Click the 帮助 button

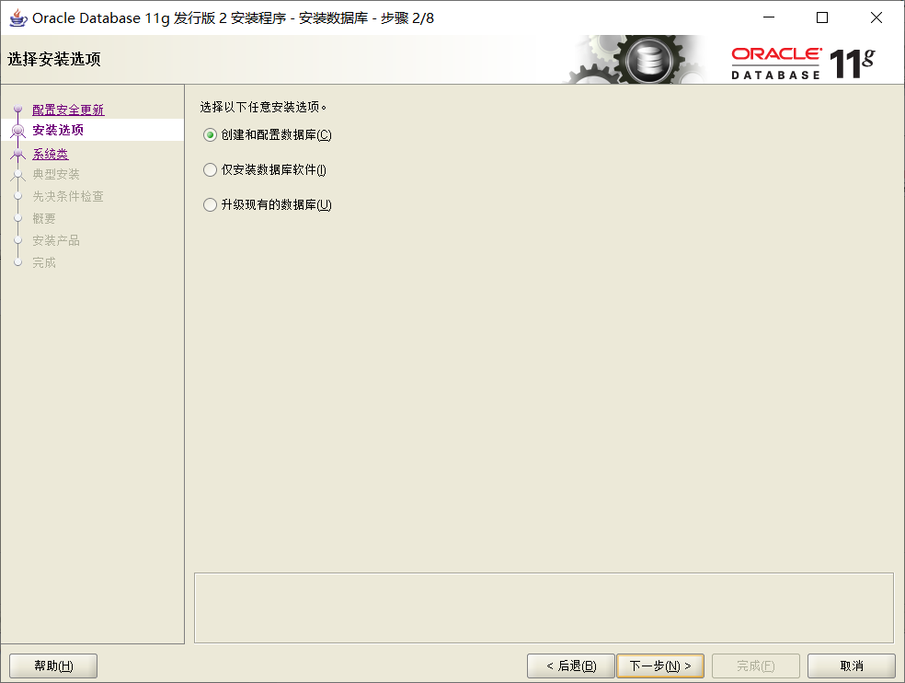(52, 665)
